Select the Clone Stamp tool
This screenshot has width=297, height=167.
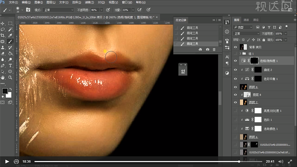[x=3, y=48]
